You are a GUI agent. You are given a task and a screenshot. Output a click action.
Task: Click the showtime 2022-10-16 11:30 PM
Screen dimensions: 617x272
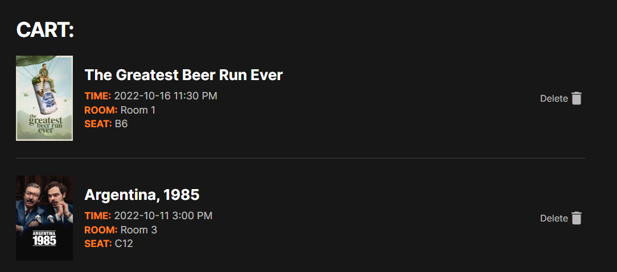coord(166,96)
